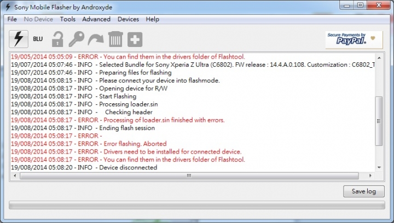Click the lightning bolt Flash device icon
394x223 pixels.
click(x=19, y=39)
